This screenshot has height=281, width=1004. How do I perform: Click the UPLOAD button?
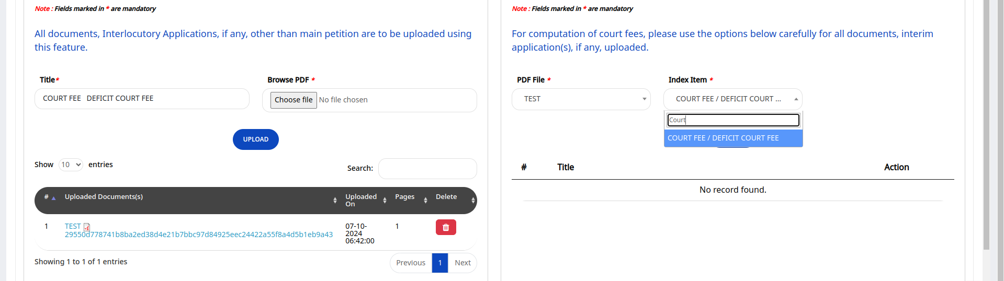(x=255, y=139)
